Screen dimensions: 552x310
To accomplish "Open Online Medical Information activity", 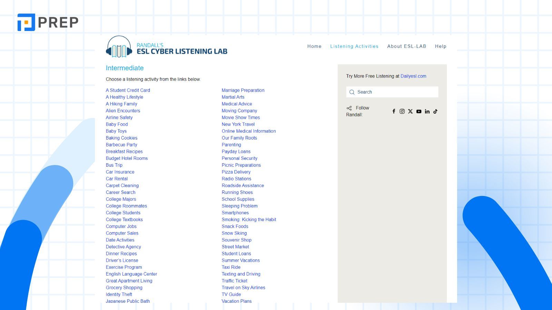I will (249, 131).
